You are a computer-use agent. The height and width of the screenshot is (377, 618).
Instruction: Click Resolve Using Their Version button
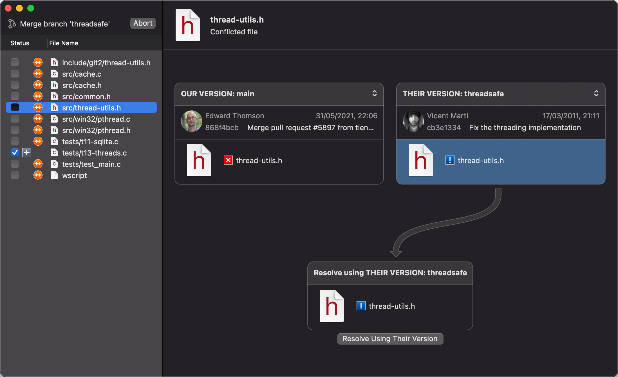tap(390, 339)
